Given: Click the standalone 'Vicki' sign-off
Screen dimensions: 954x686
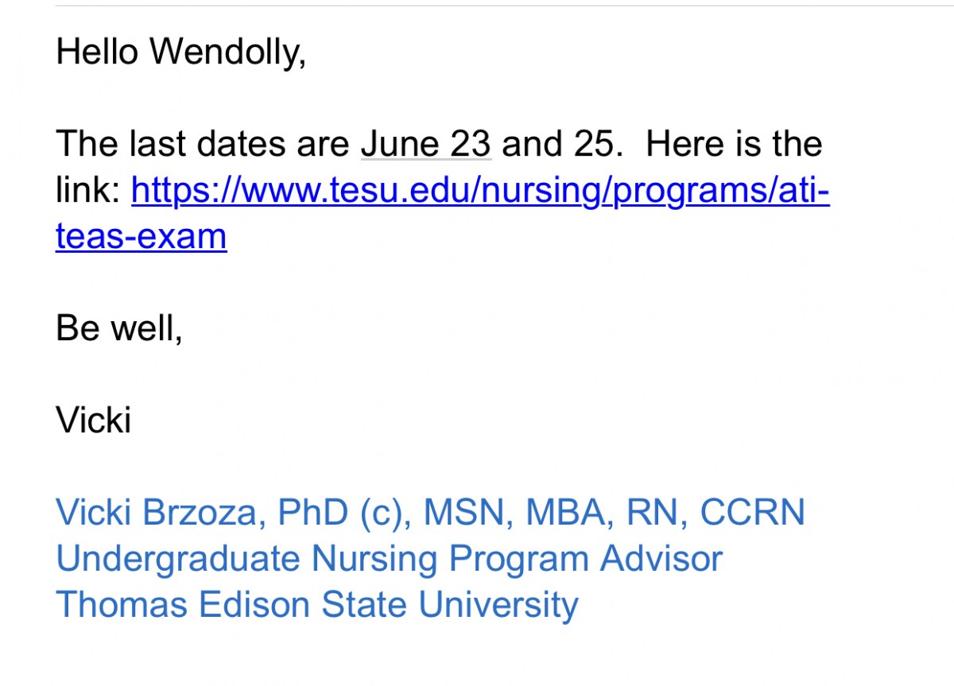Looking at the screenshot, I should coord(93,420).
